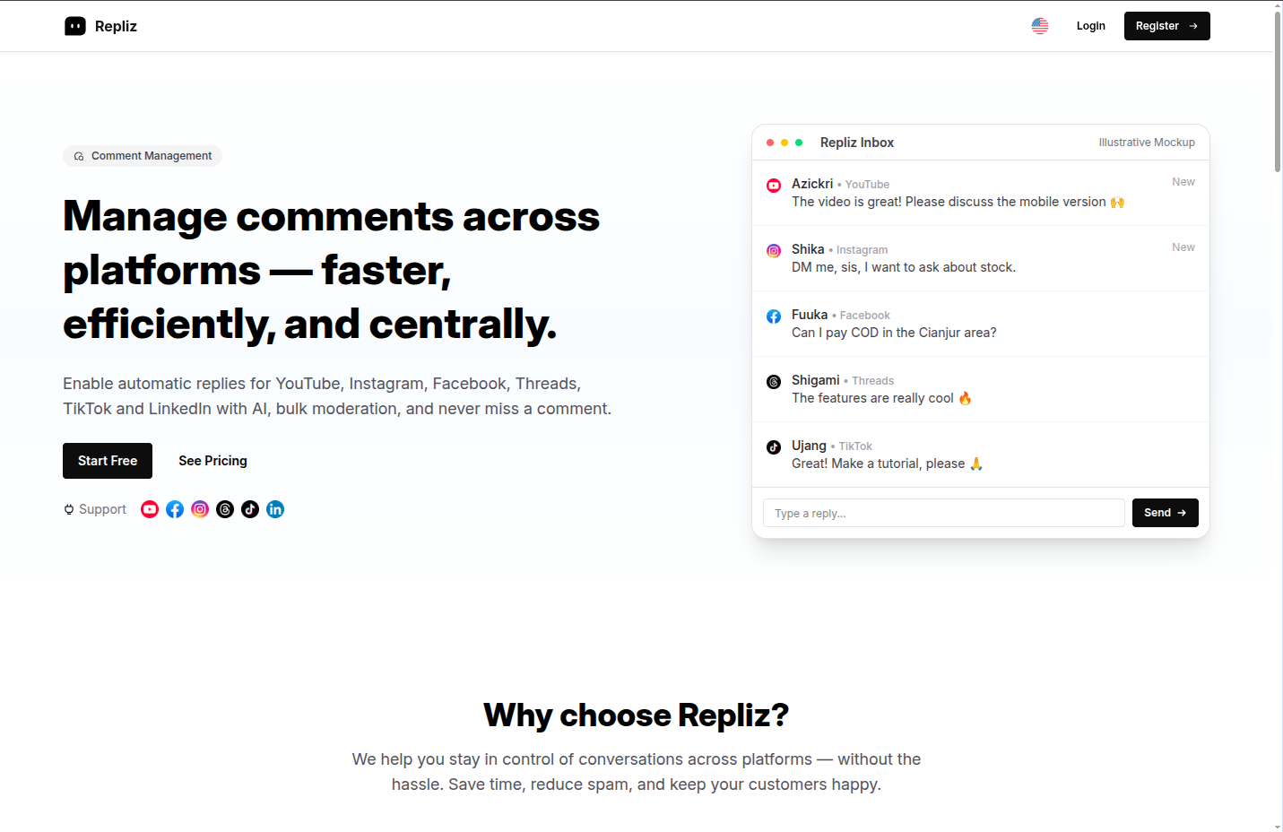Click the TikTok icon under Support
This screenshot has width=1283, height=832.
click(250, 509)
